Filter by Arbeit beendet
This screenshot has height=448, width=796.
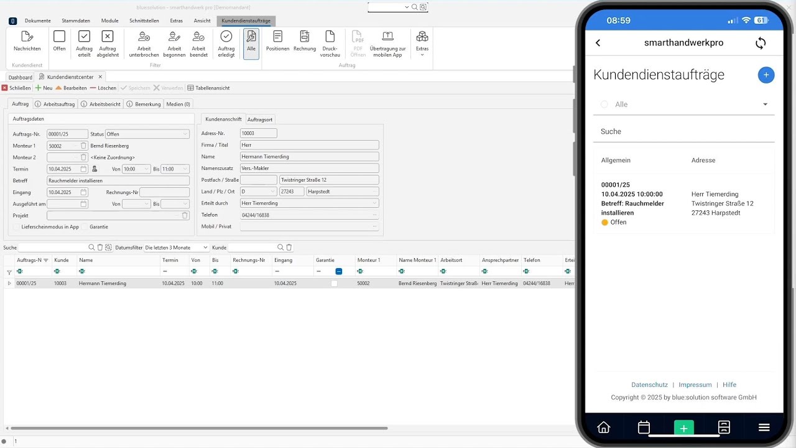tap(198, 44)
